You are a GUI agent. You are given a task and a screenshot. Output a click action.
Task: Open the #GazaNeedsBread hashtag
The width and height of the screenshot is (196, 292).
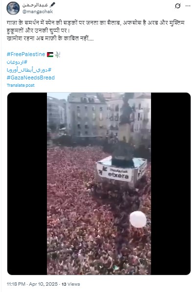31,78
